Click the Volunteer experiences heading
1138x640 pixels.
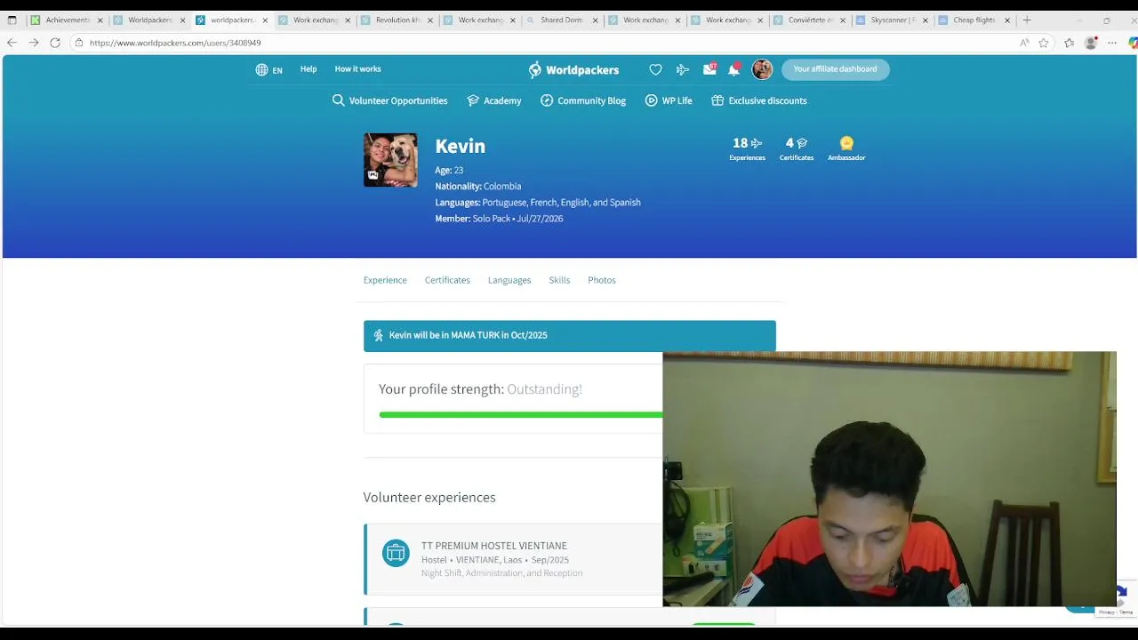429,497
